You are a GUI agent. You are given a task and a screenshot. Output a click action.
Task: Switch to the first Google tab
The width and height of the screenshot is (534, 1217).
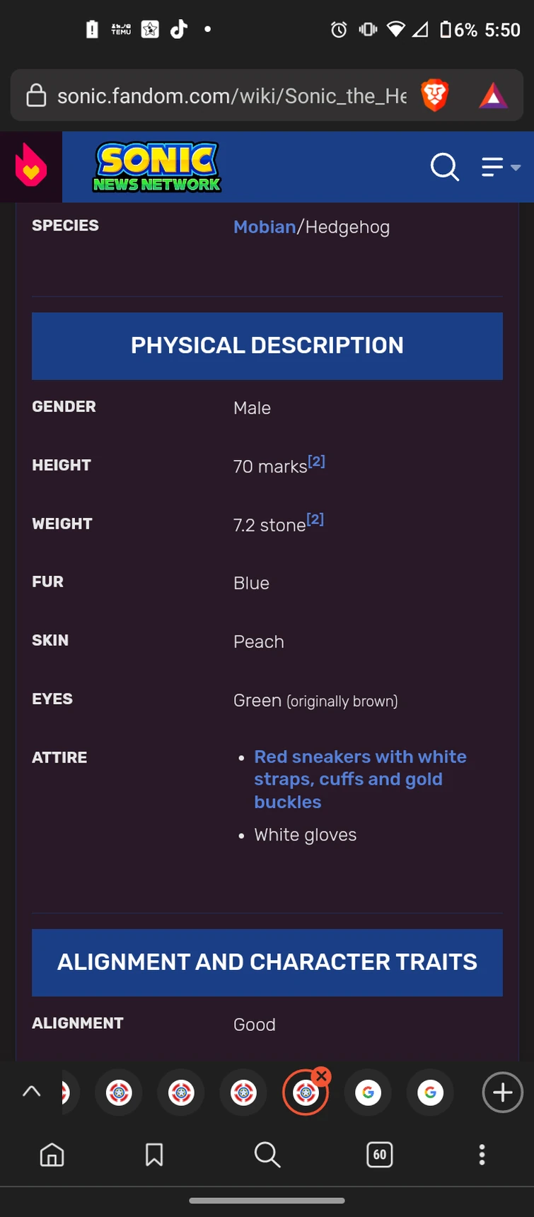[x=368, y=1093]
